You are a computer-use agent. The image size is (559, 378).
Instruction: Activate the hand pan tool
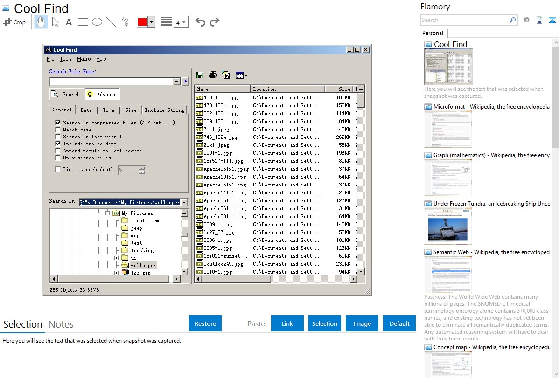[x=41, y=22]
